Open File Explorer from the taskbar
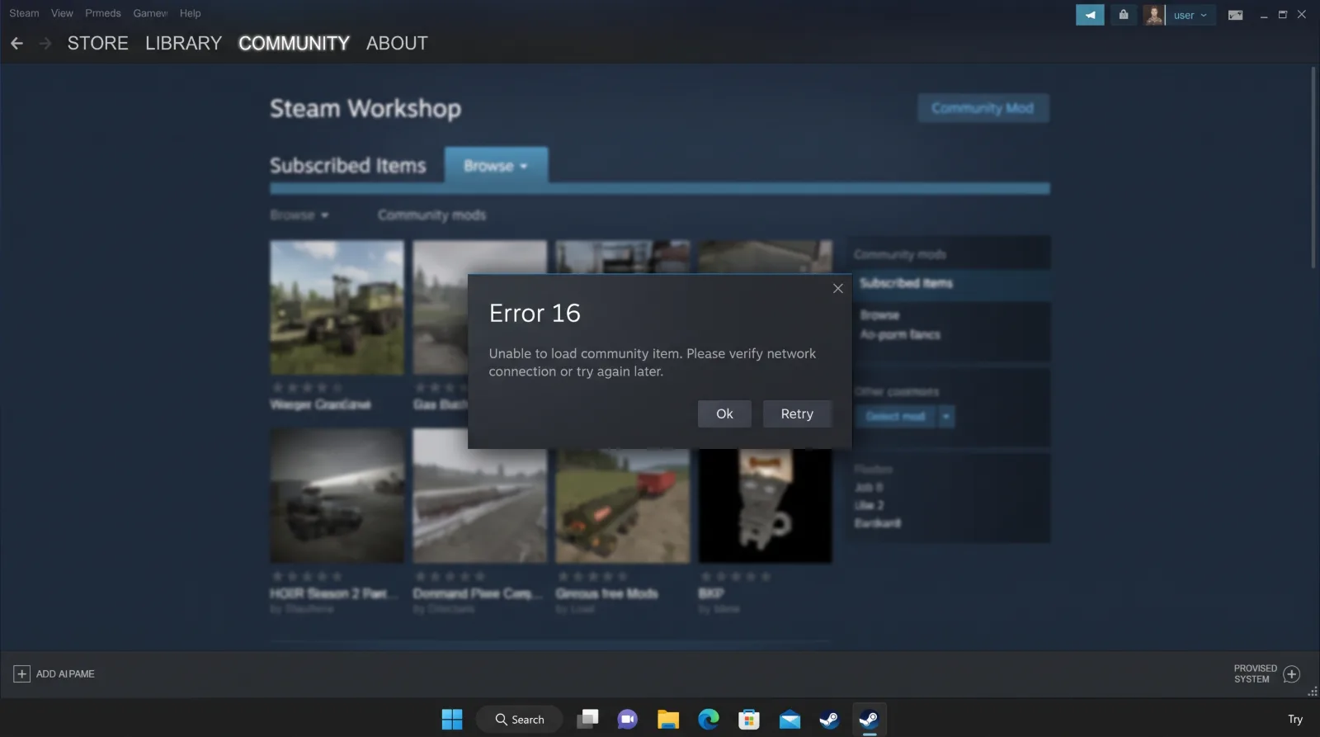The height and width of the screenshot is (737, 1320). (667, 719)
